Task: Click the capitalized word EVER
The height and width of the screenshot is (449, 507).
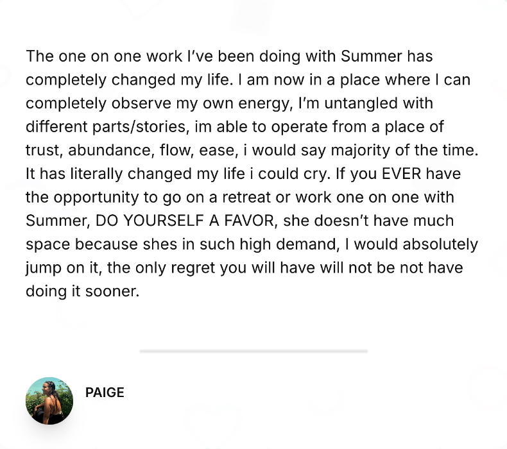Action: pos(401,174)
